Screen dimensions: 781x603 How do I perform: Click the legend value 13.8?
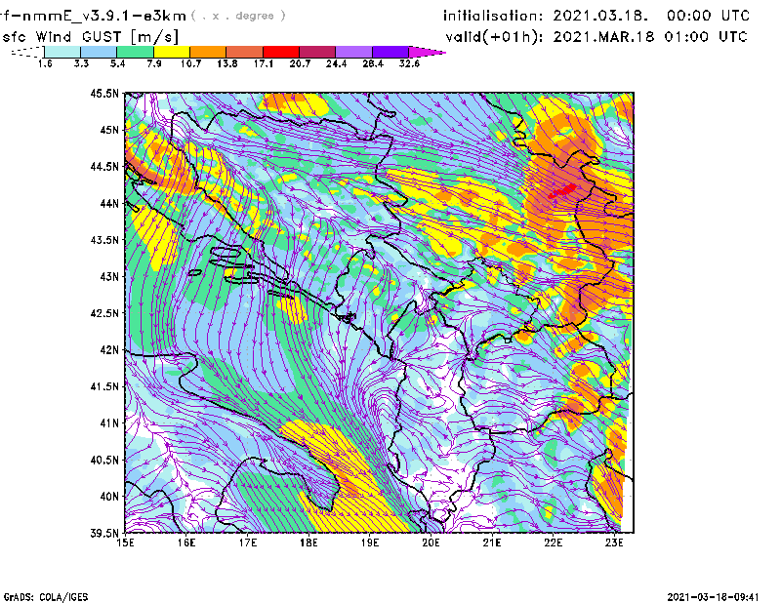tap(226, 63)
